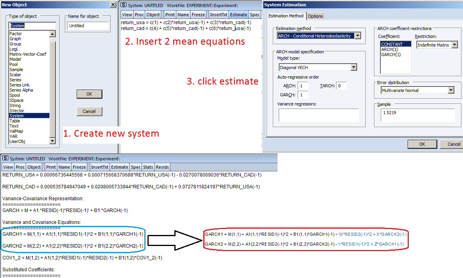Viewport: 463px width, 278px height.
Task: Click Proc in the upper System window toolbar
Action: tap(139, 15)
